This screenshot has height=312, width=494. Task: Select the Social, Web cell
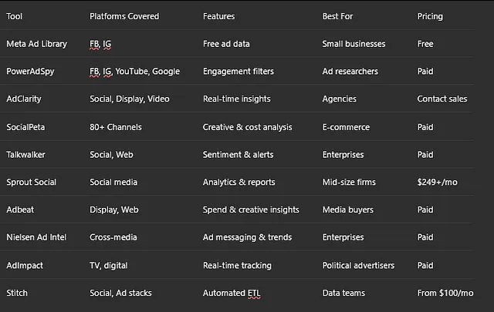(x=111, y=155)
